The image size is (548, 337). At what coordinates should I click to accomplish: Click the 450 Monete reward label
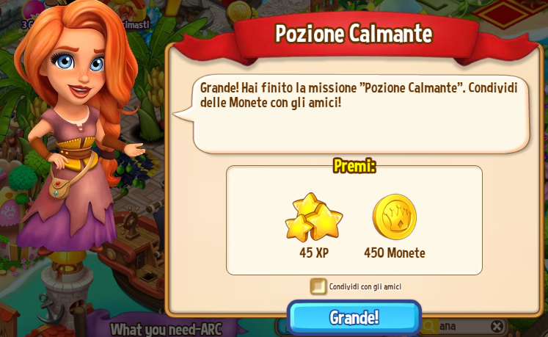coord(395,253)
